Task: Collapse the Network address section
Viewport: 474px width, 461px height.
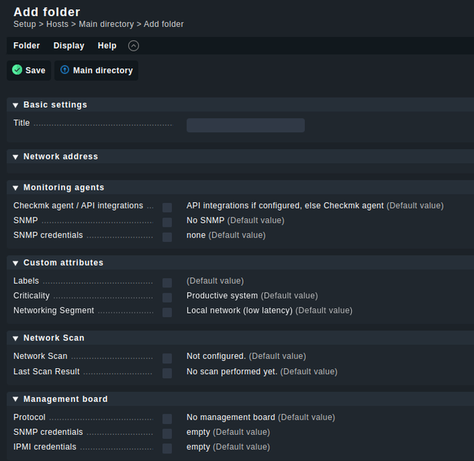Action: click(x=15, y=157)
